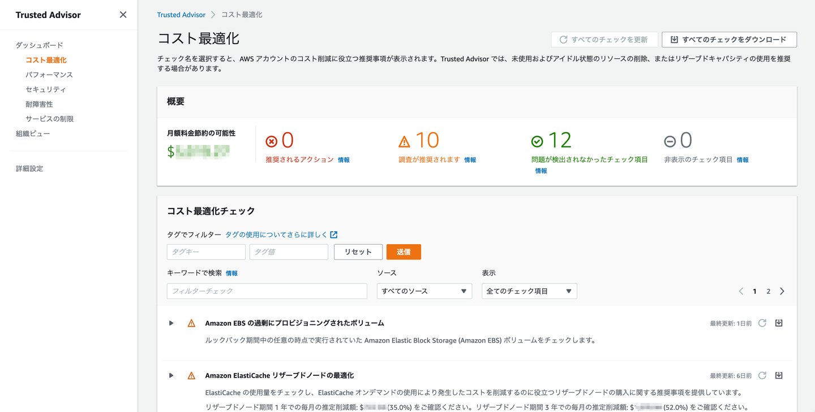The height and width of the screenshot is (412, 815).
Task: Focus the フィルターチェック keyword search field
Action: [x=267, y=291]
